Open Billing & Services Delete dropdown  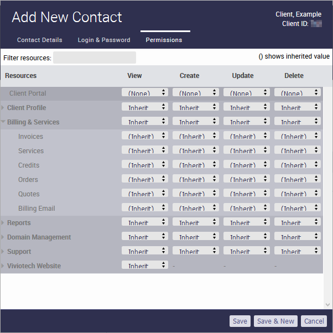pos(298,121)
